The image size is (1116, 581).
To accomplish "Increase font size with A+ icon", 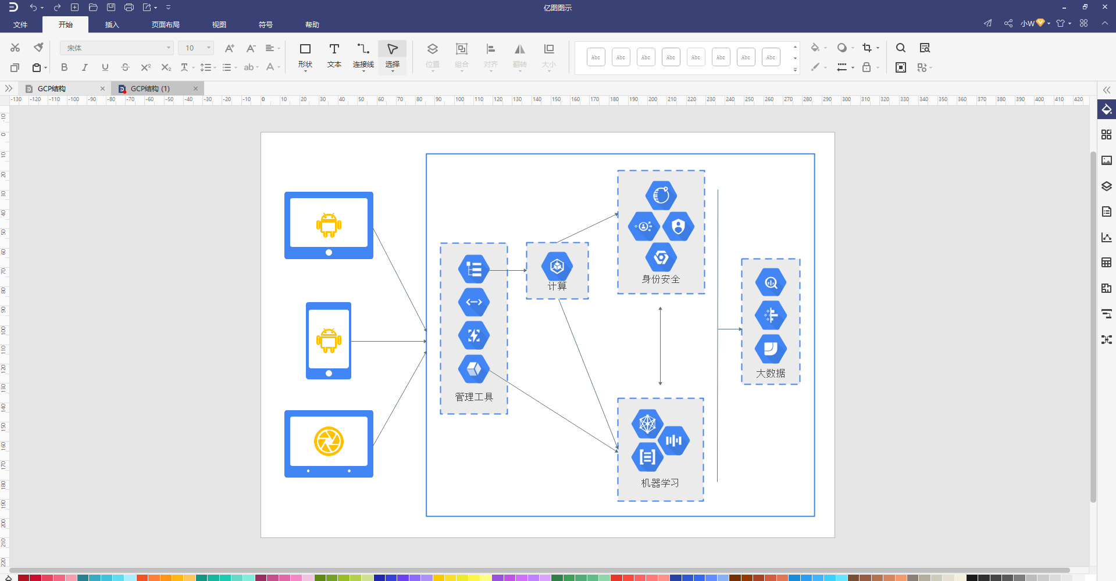I will coord(229,48).
